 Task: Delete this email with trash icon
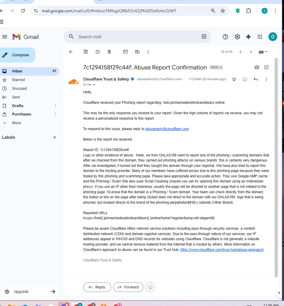pyautogui.click(x=109, y=52)
